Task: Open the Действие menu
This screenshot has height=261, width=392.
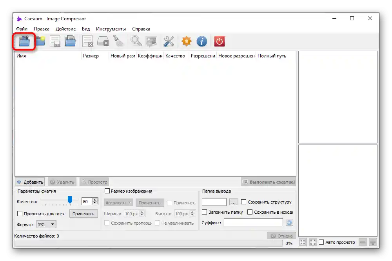Action: point(65,29)
